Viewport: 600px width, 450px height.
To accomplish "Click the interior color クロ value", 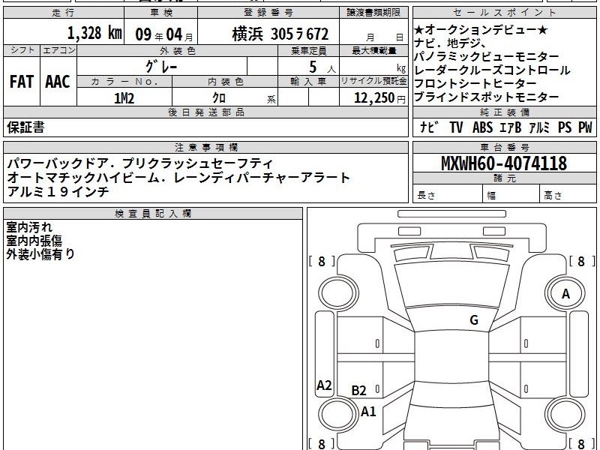I will point(219,98).
